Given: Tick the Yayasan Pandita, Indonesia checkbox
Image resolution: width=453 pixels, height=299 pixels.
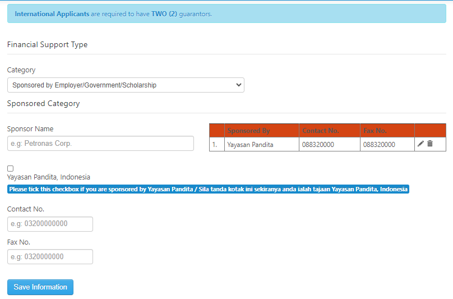Looking at the screenshot, I should [11, 168].
